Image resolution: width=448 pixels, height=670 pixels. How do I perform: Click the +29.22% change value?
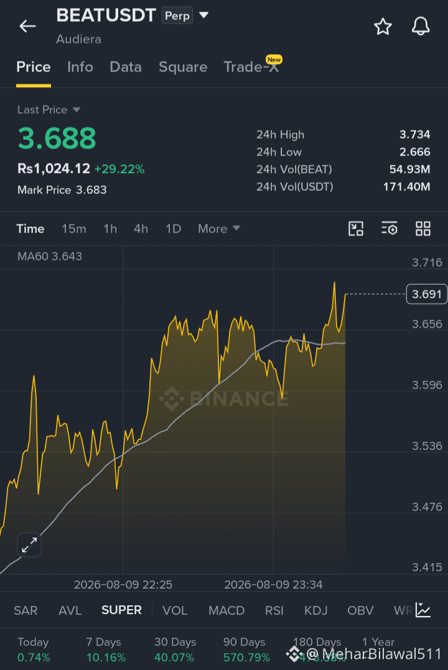tap(119, 169)
